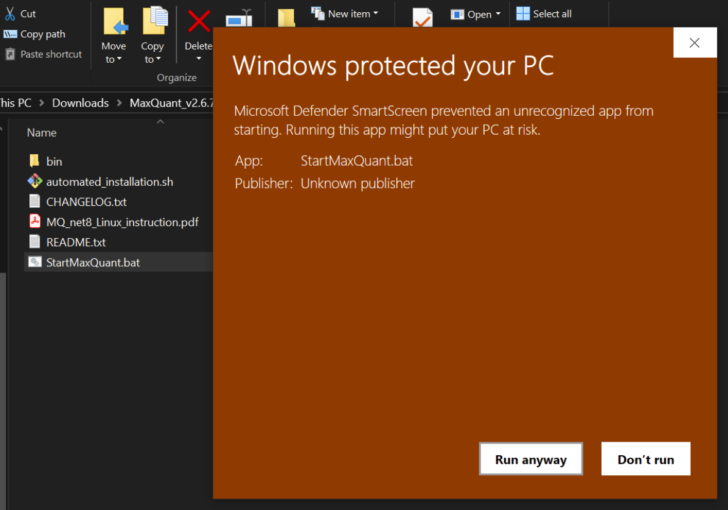The image size is (728, 510).
Task: Click the Paste shortcut icon
Action: point(10,54)
